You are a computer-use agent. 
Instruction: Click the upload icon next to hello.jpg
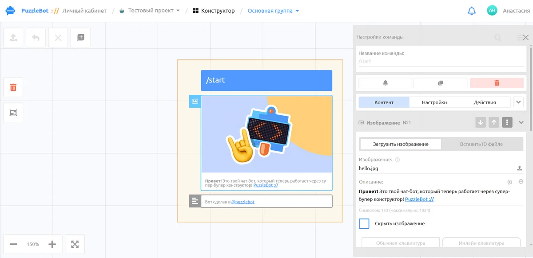520,168
